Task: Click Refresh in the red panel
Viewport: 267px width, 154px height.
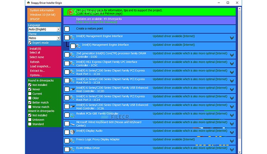Action: tap(34, 62)
